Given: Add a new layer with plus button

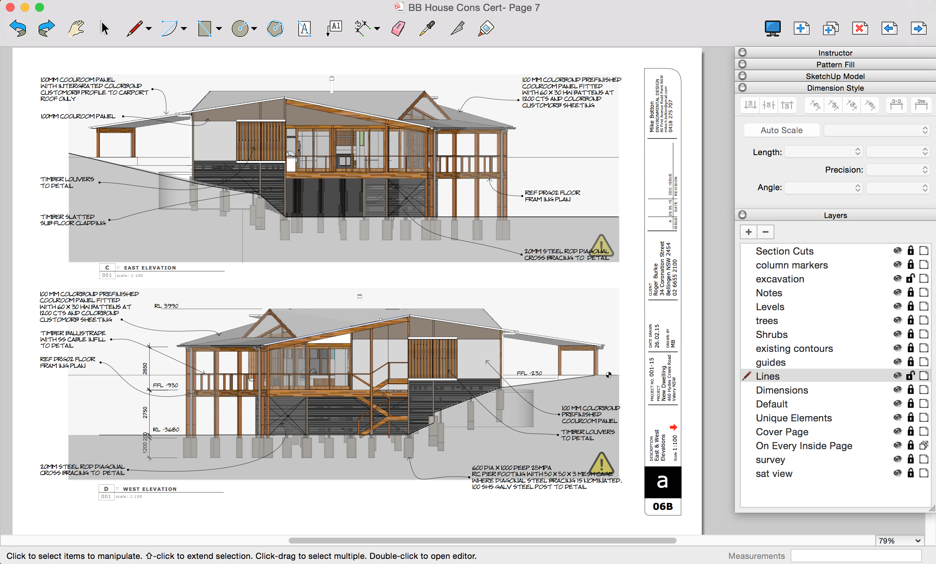Looking at the screenshot, I should pos(748,232).
